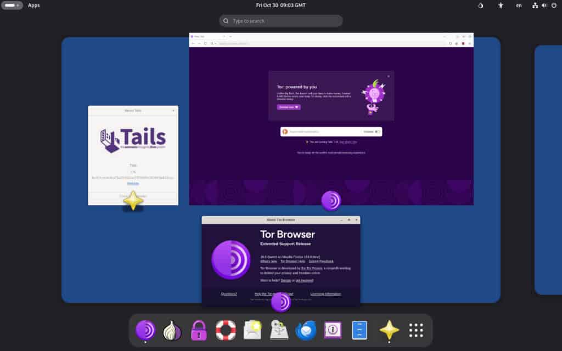
Task: Launch Tor Browser from the dash
Action: (x=145, y=330)
